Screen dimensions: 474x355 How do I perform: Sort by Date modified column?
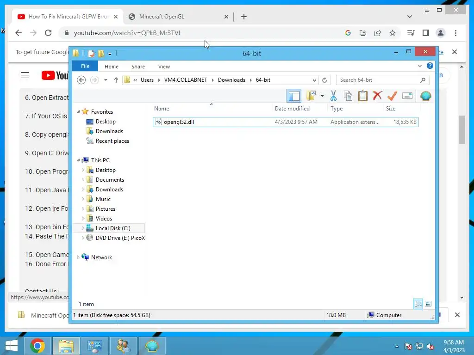292,108
